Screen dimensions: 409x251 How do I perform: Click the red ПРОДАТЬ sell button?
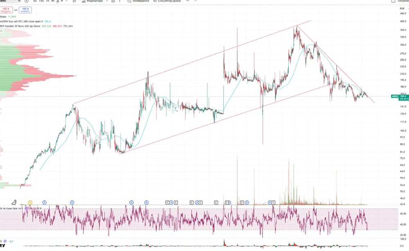(x=6, y=10)
